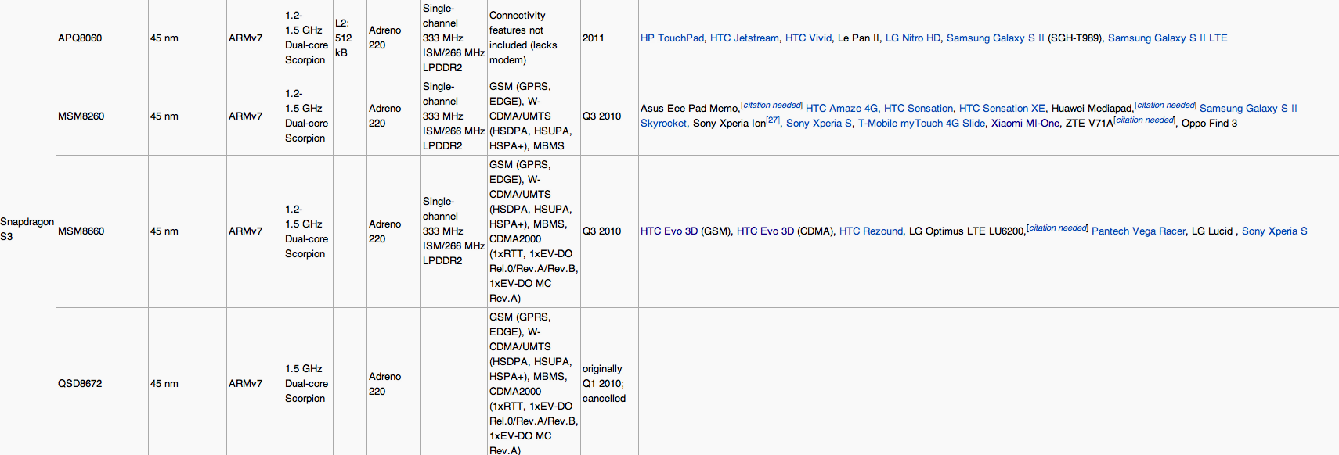This screenshot has height=455, width=1339.
Task: Click the Skyrocket link text
Action: coord(663,124)
